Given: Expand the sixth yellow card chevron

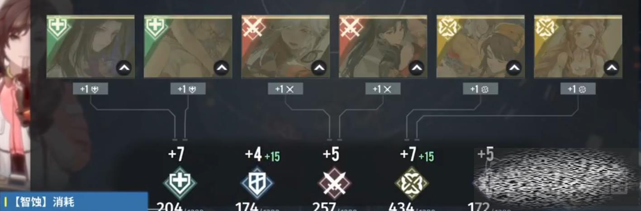Looking at the screenshot, I should 612,68.
